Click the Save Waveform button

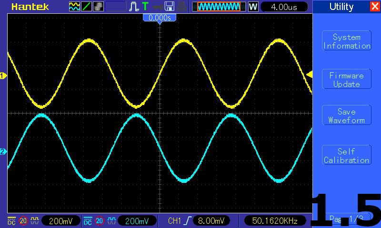[x=347, y=115]
